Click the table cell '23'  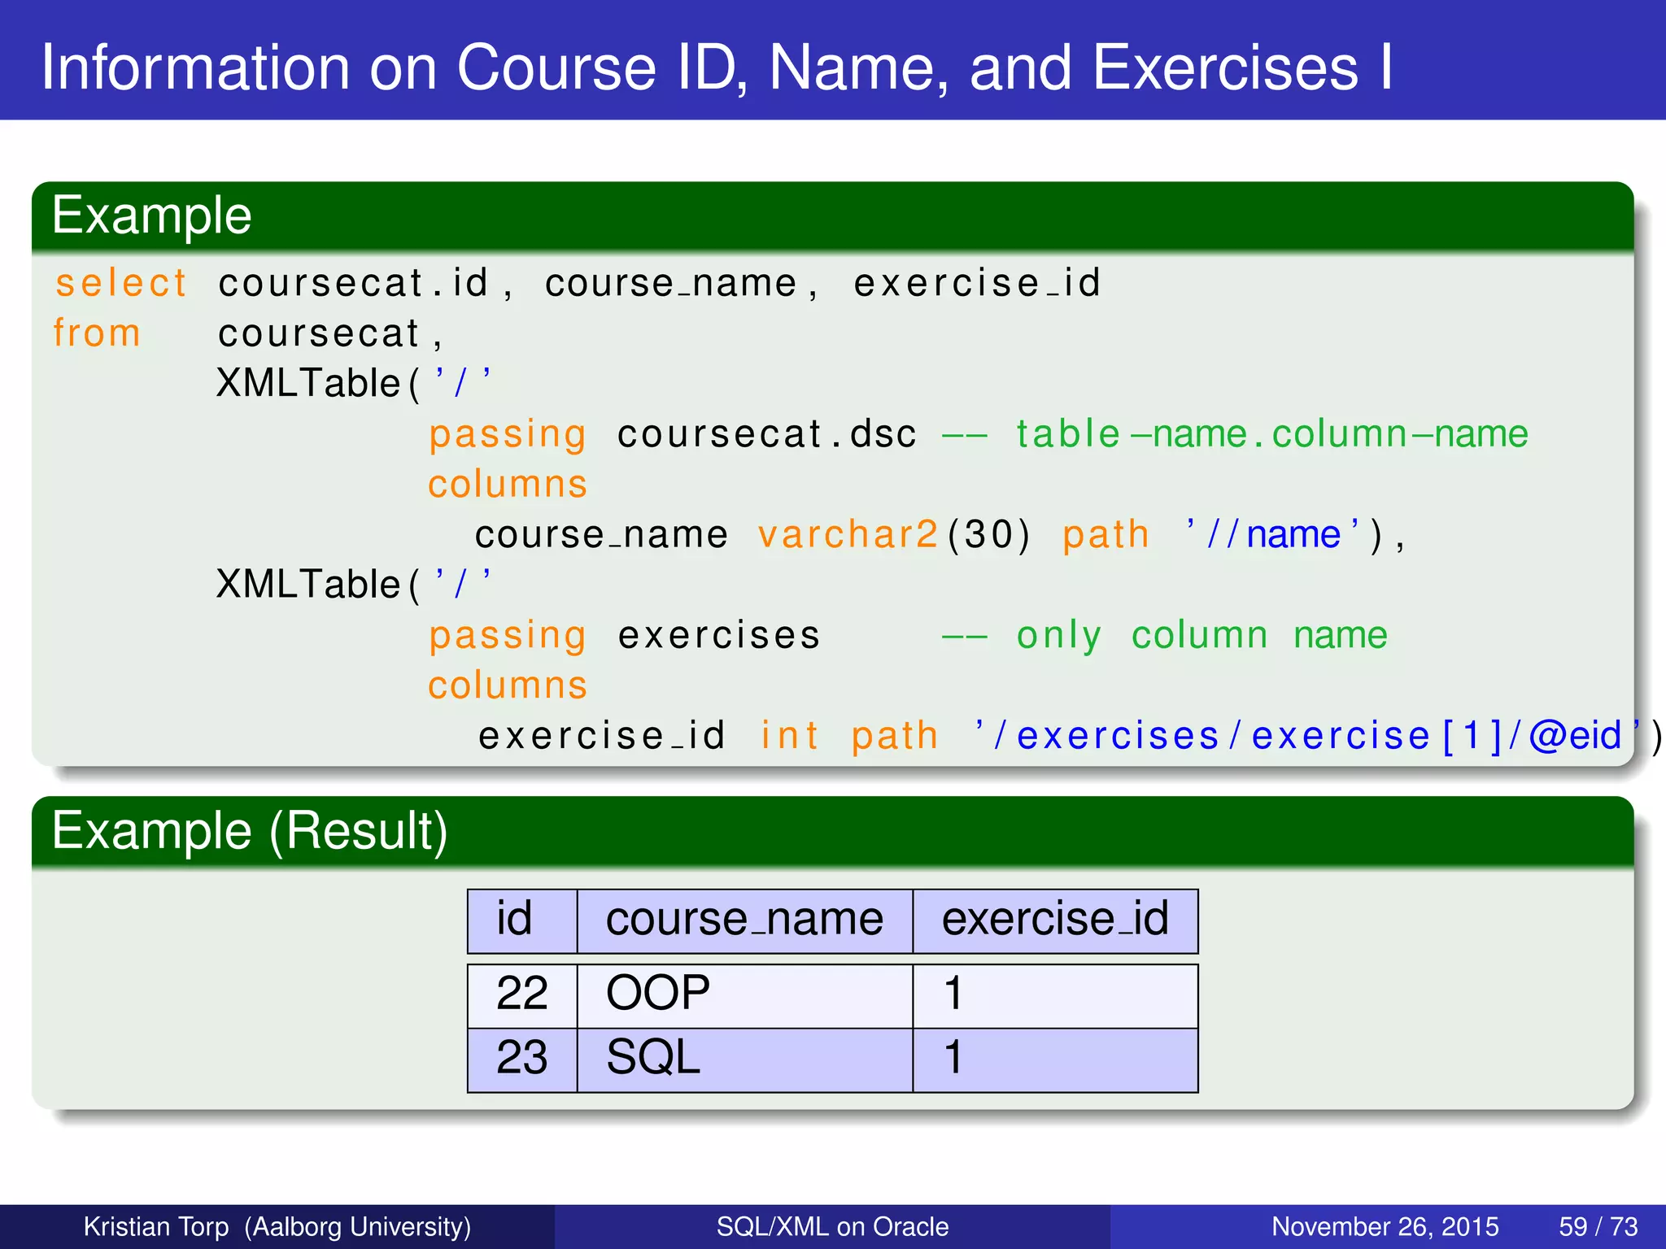[522, 1060]
